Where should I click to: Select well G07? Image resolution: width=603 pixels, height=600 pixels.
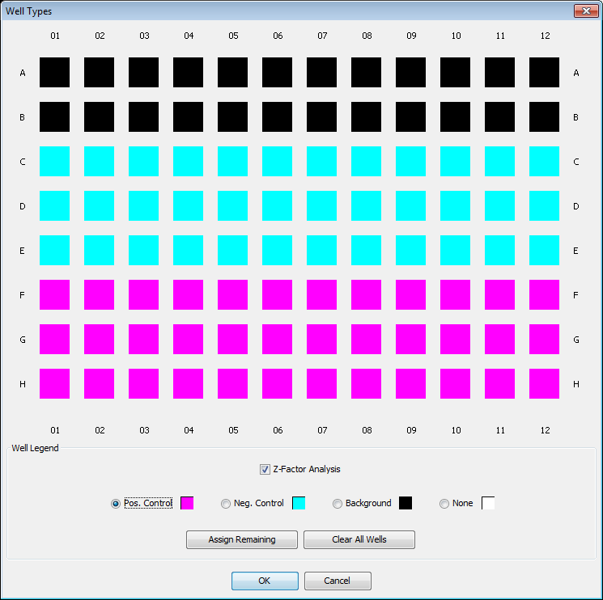pyautogui.click(x=321, y=339)
